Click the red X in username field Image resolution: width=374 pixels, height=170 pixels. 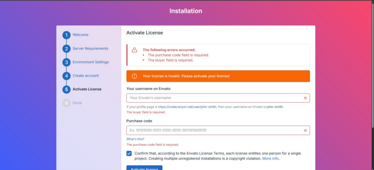pos(305,98)
